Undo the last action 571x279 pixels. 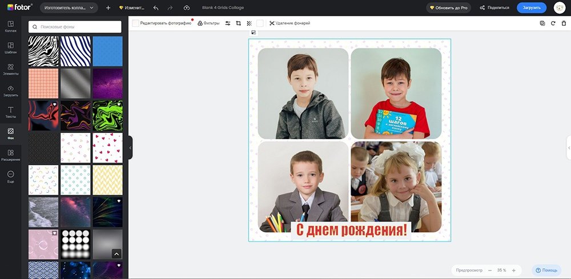pos(156,7)
